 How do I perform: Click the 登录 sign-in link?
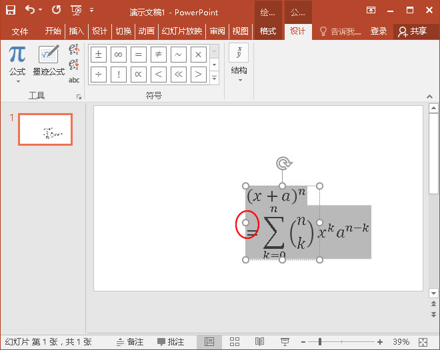379,31
